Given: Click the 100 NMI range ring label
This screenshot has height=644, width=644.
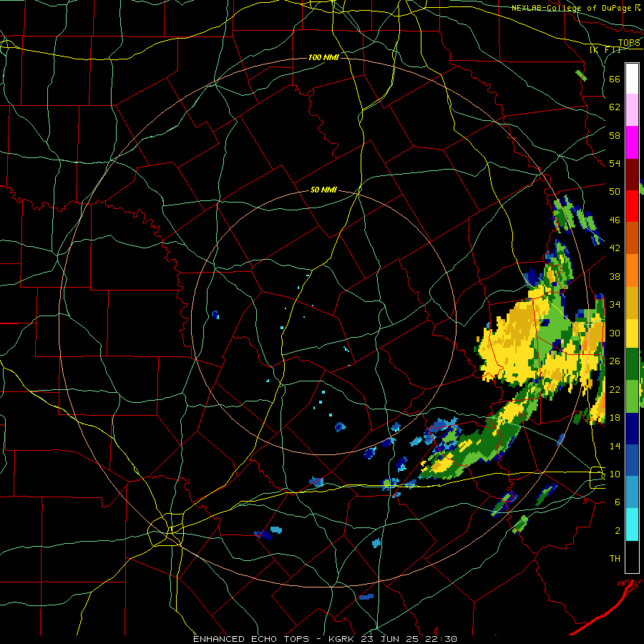Looking at the screenshot, I should click(x=323, y=57).
